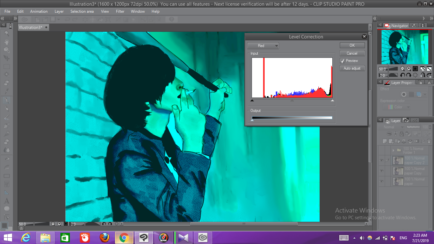The image size is (434, 244).
Task: Click the Auto adjust button
Action: [x=352, y=68]
